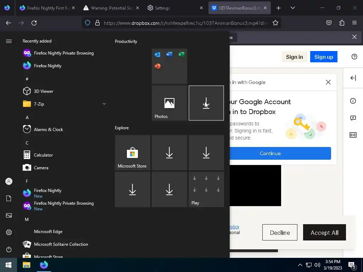Launch Microsoft Solitaire Collection
This screenshot has height=272, width=363.
[55, 244]
